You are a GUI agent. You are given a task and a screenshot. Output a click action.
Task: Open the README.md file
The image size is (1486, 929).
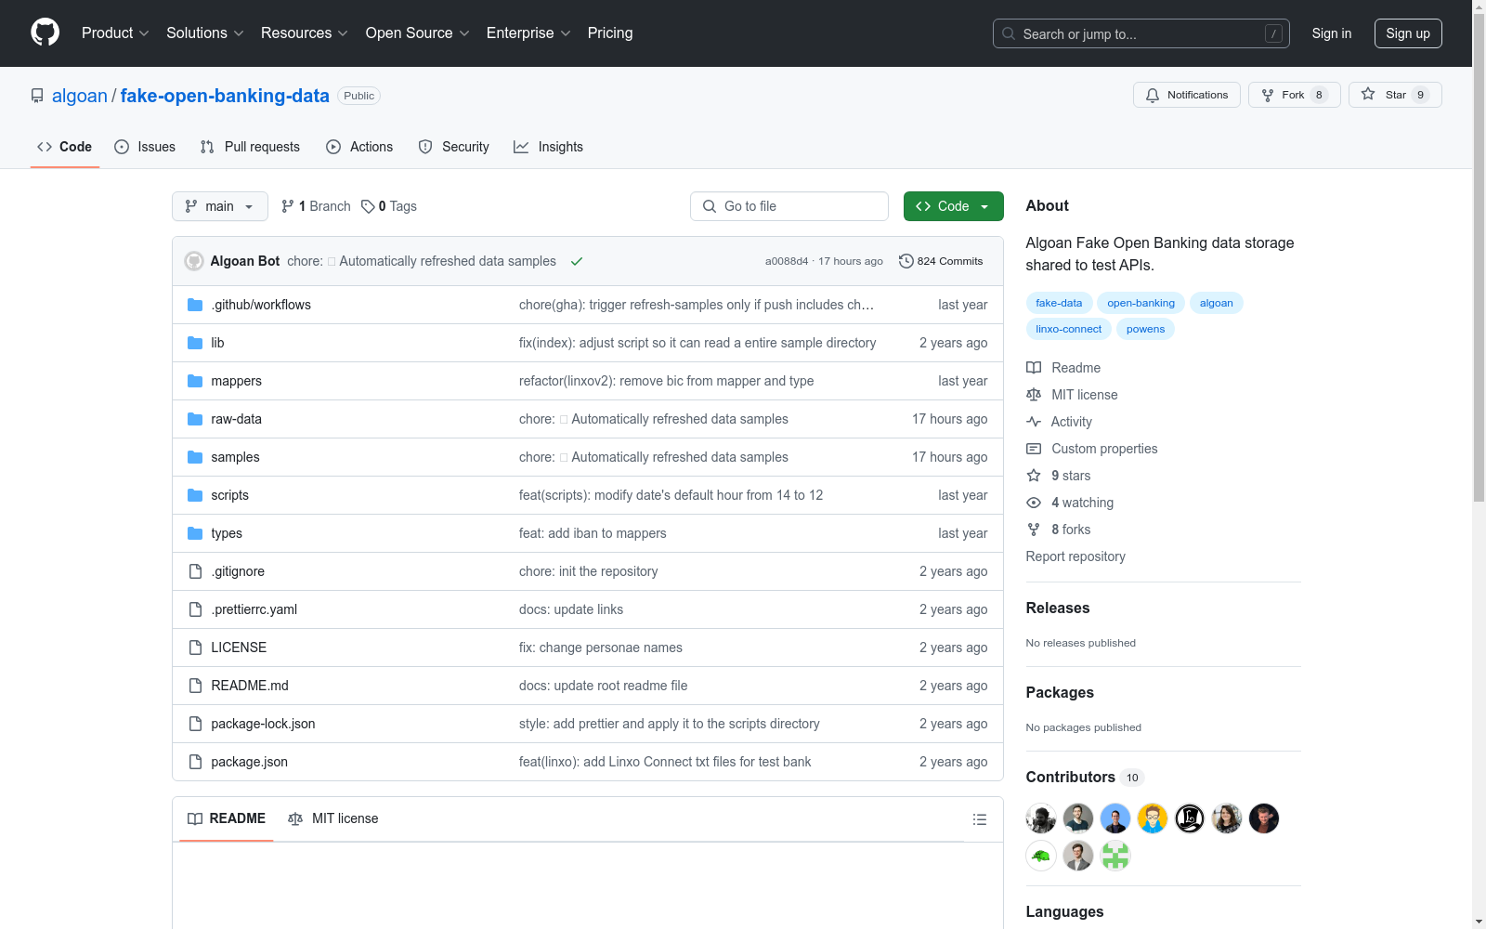pos(249,686)
